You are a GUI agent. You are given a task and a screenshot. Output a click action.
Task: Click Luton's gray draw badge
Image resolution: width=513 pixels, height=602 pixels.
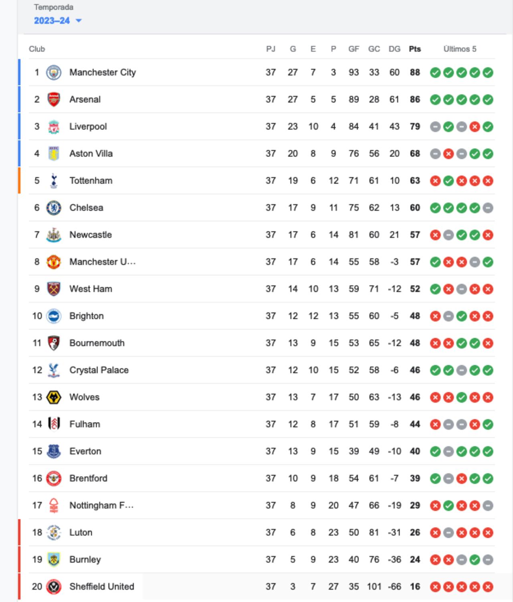tap(448, 532)
